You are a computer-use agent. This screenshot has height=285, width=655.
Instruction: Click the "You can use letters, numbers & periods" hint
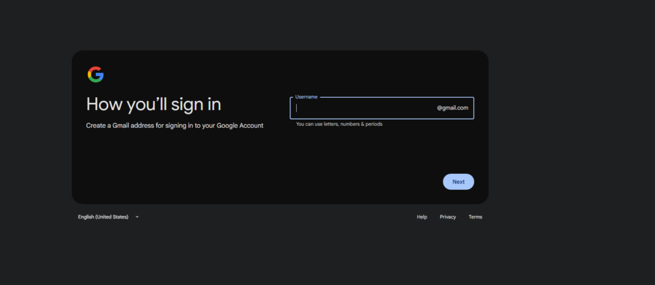(x=339, y=125)
